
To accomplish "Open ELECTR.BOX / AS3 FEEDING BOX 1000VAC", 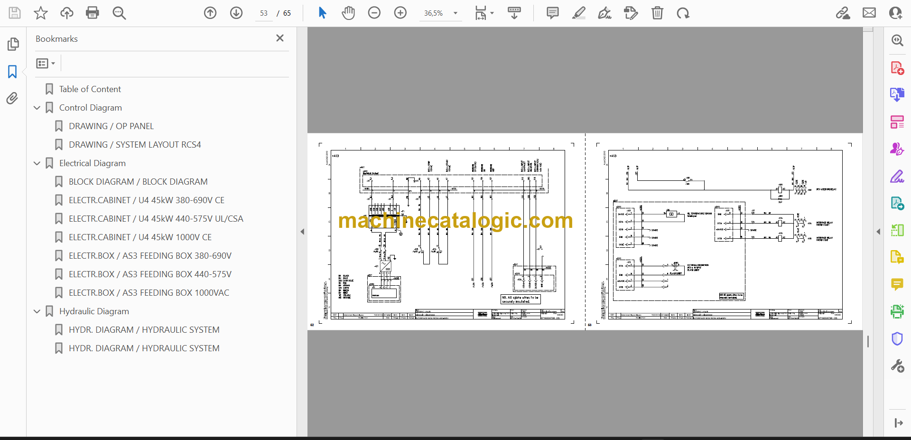I will [x=149, y=293].
